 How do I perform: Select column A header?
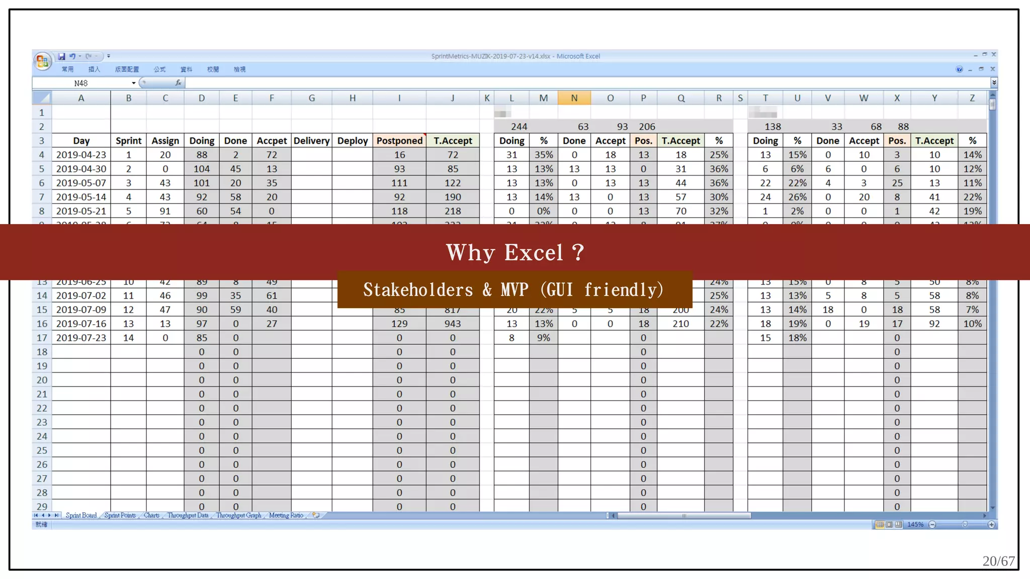coord(81,98)
